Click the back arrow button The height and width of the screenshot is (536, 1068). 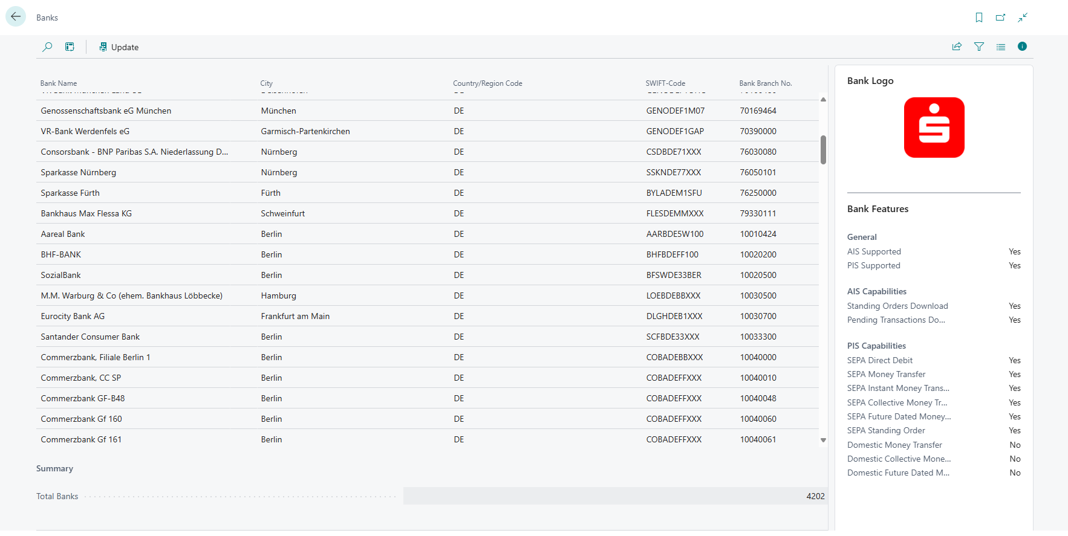(x=16, y=17)
